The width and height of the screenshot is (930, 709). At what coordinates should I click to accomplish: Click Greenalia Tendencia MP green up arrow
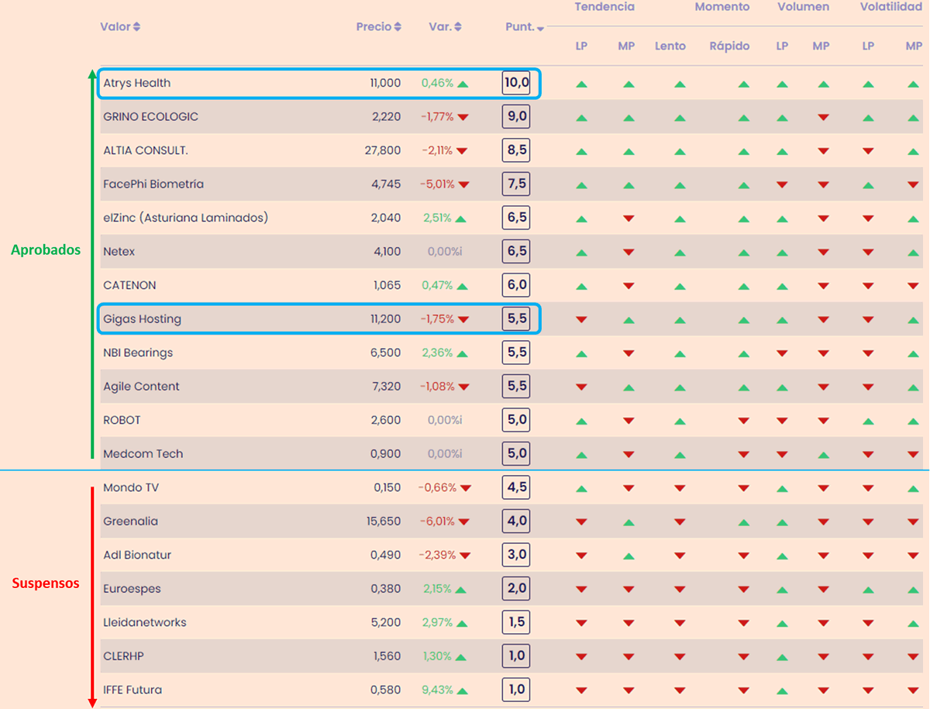click(x=629, y=522)
